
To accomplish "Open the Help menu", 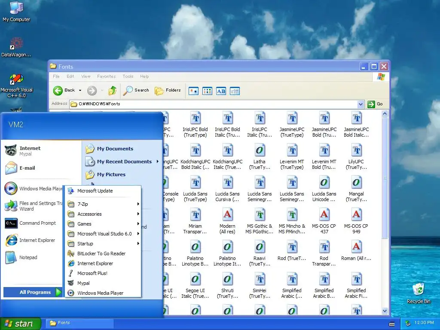I will point(144,76).
